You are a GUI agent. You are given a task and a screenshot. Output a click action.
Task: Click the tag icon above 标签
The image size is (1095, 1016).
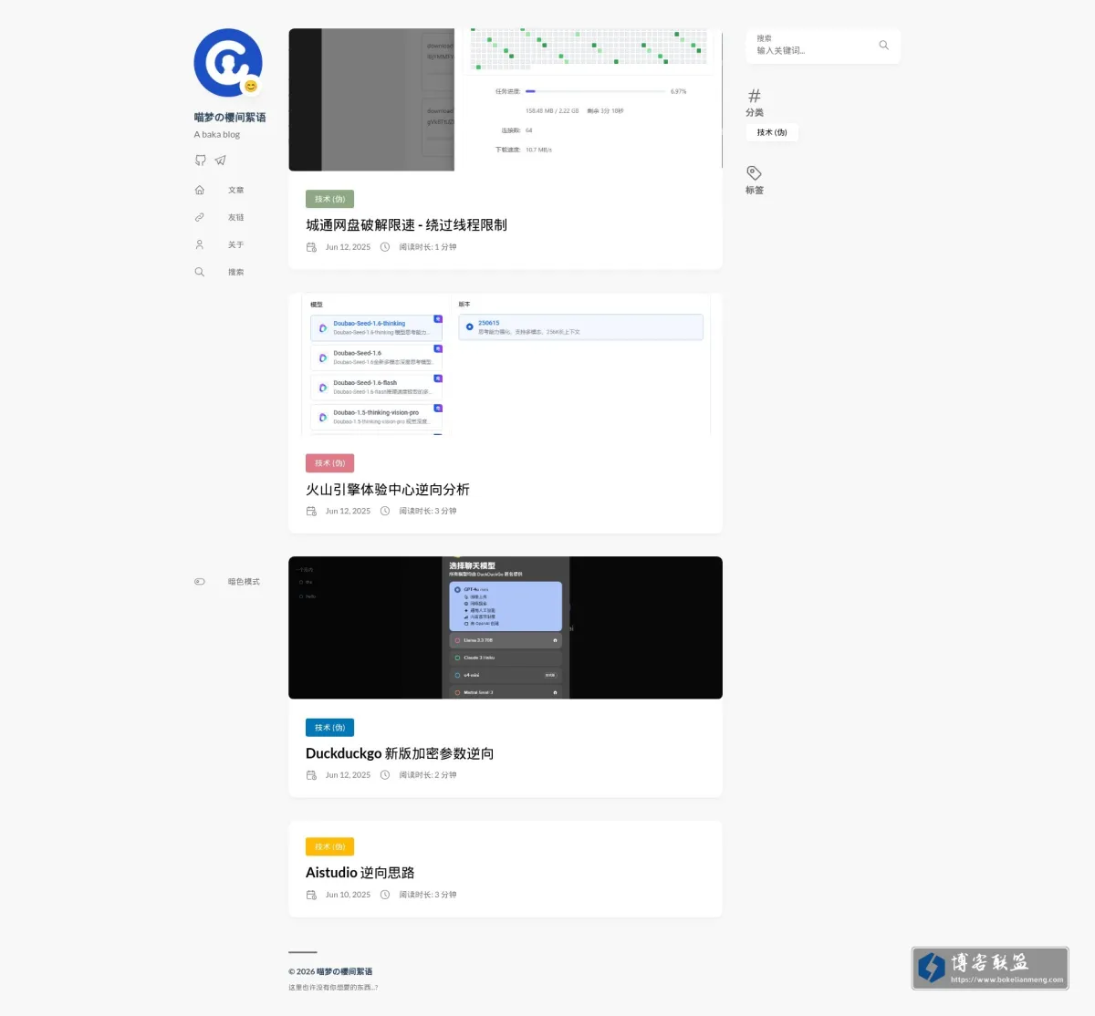point(755,173)
